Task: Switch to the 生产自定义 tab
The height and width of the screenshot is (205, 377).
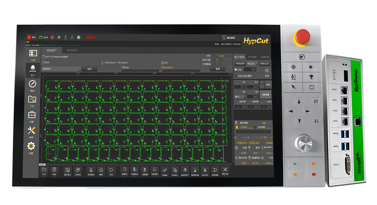Action: [73, 50]
